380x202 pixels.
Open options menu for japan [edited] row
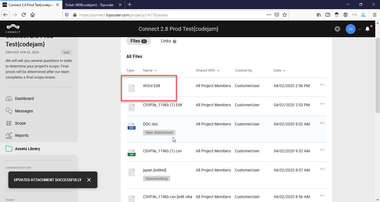tap(322, 169)
